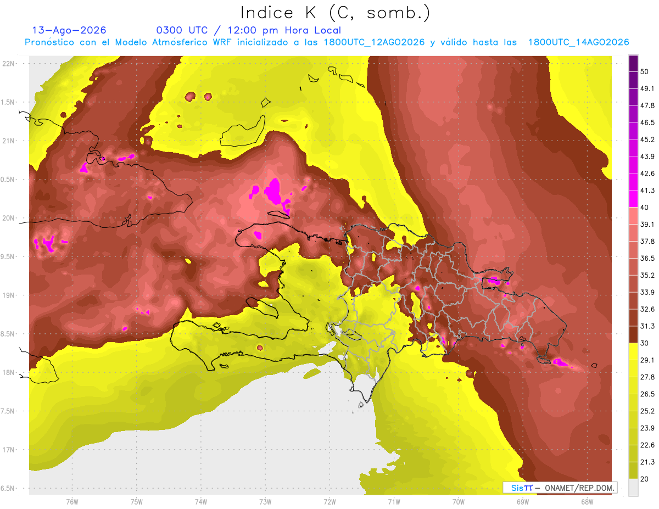
Task: Click the 19N latitude label
Action: point(8,295)
